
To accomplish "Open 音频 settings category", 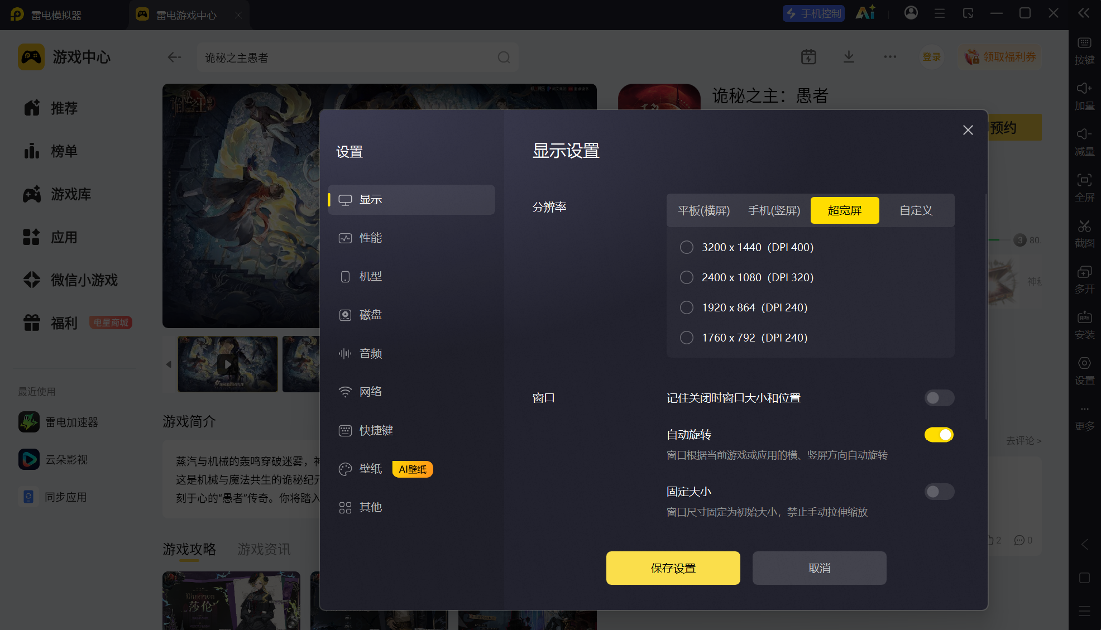I will pyautogui.click(x=411, y=354).
